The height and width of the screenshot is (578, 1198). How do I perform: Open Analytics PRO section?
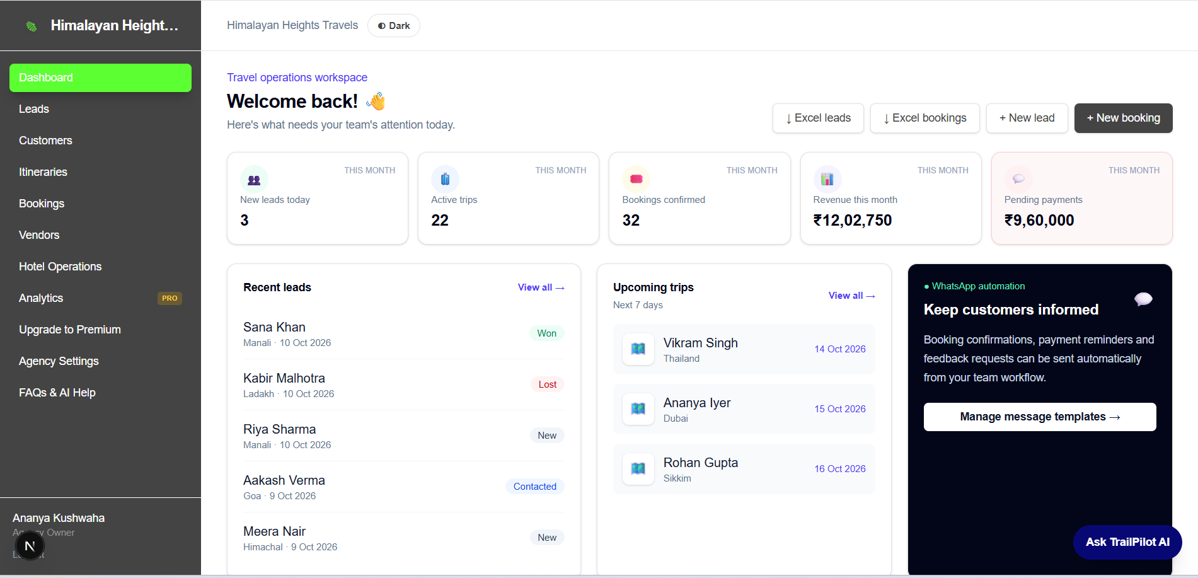point(100,298)
